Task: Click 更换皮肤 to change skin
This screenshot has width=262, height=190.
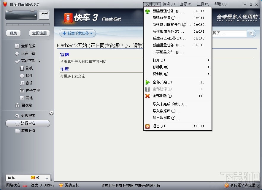Action: click(72, 185)
